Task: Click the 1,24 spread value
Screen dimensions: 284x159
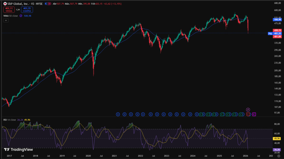Action: click(18, 10)
